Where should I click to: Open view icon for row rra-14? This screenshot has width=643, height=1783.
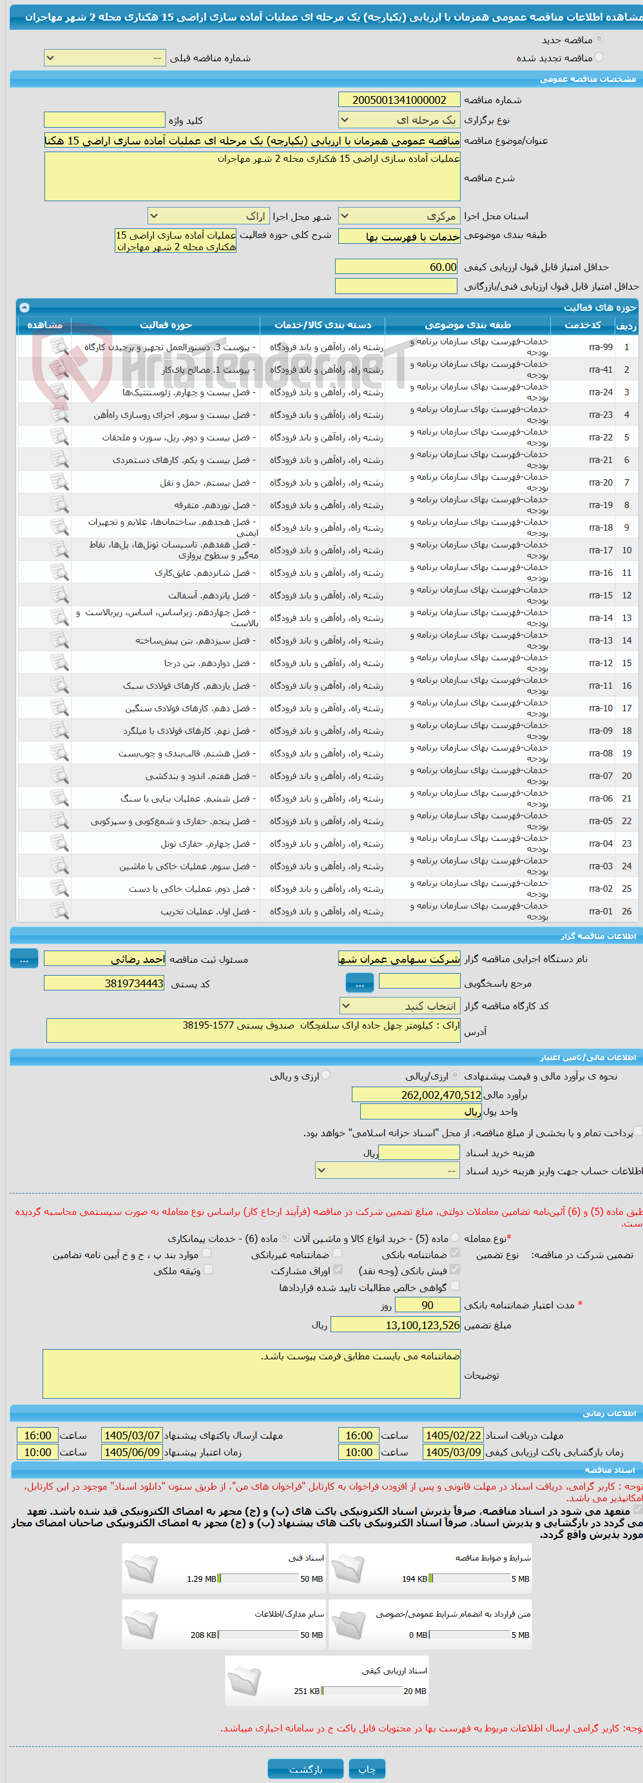59,617
